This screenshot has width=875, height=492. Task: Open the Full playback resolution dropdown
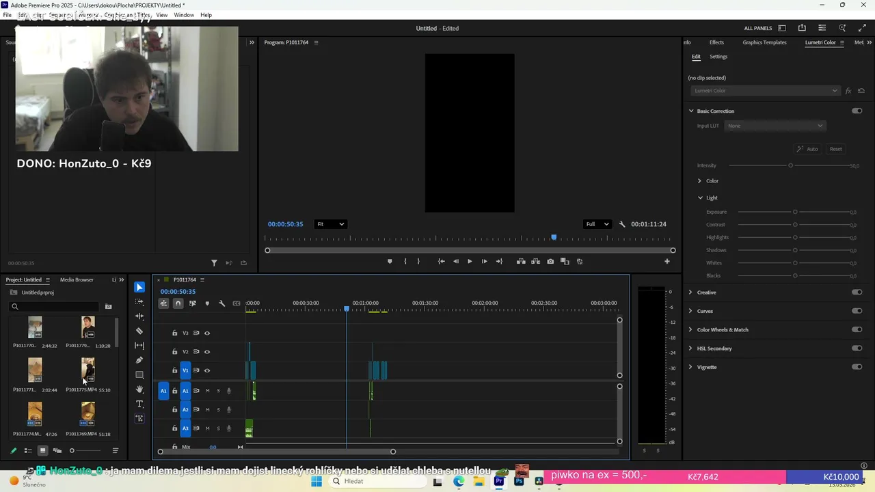(597, 224)
